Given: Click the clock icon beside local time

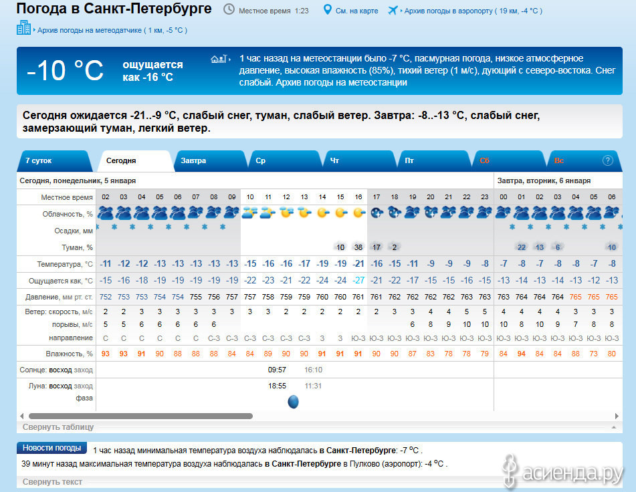Looking at the screenshot, I should point(229,10).
